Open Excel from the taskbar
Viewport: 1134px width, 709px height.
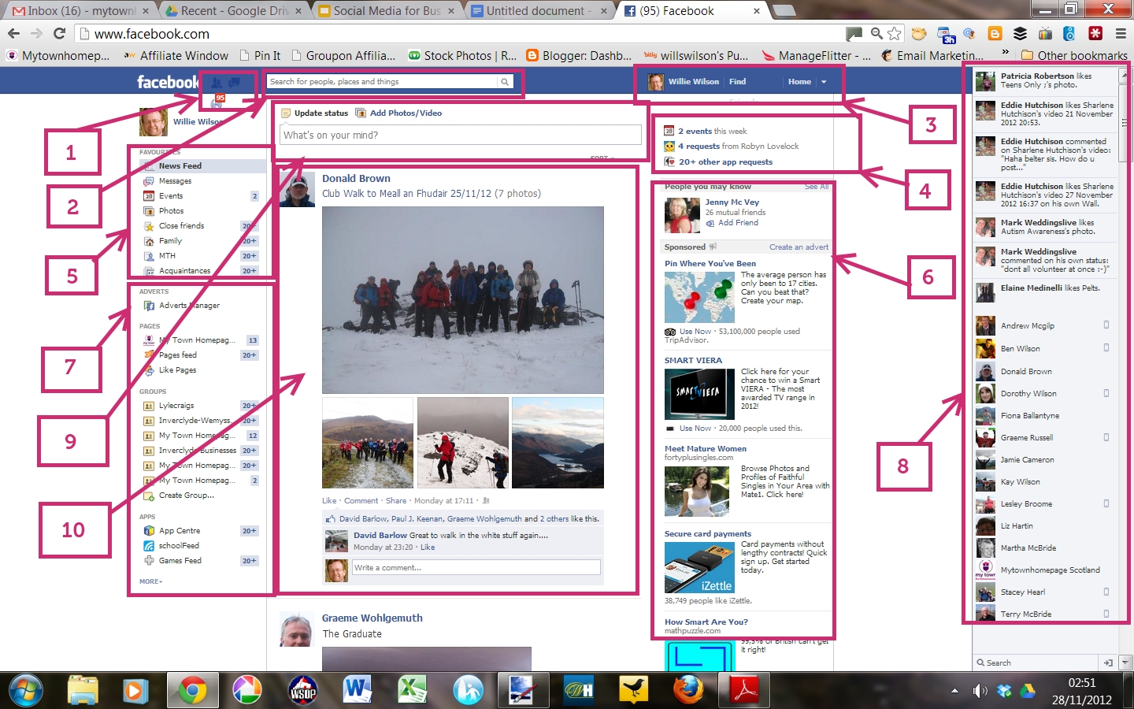(412, 690)
